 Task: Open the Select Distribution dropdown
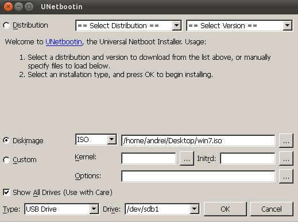(129, 25)
